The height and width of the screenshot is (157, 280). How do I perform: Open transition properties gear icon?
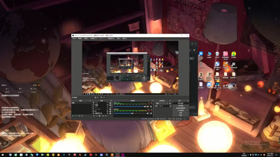170,103
